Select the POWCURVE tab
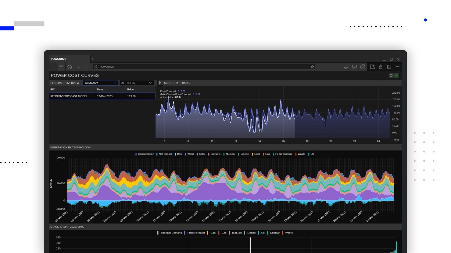The image size is (451, 253). click(x=59, y=59)
